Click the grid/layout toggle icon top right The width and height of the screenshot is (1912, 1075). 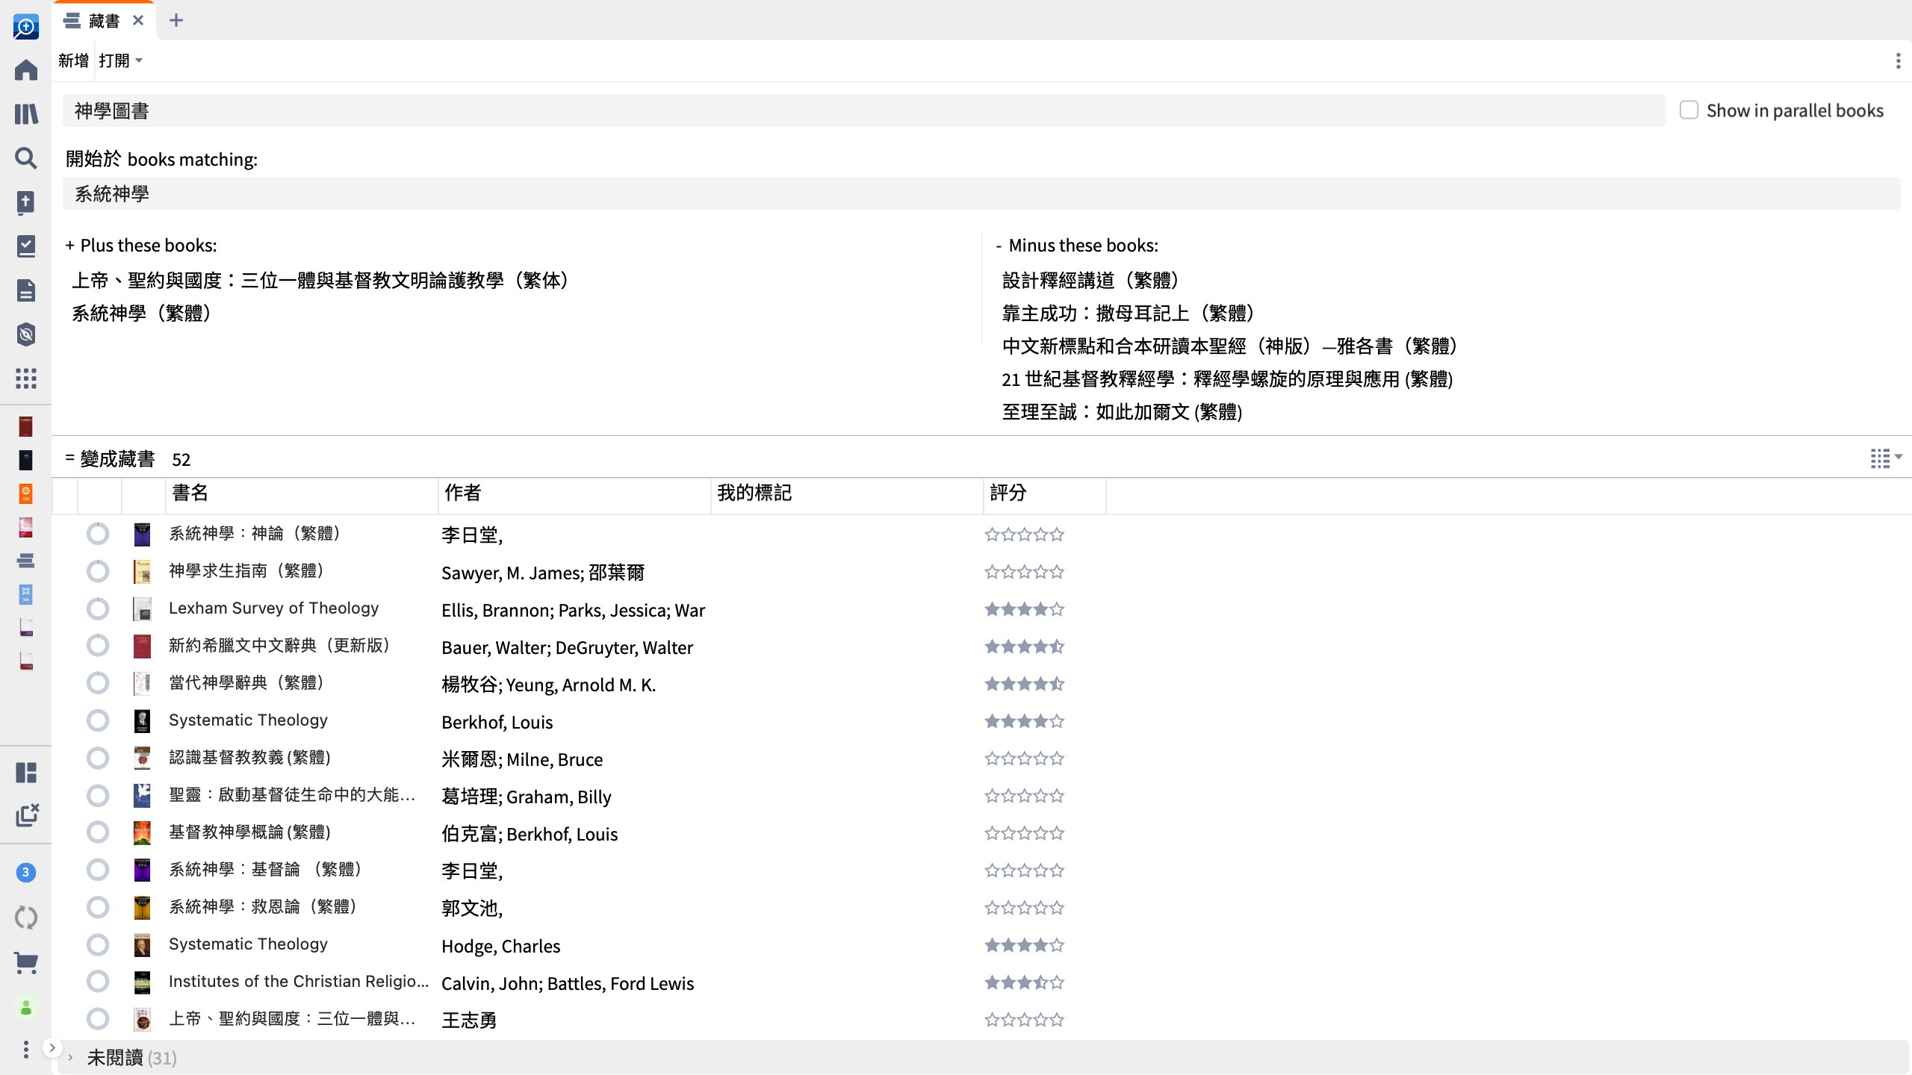click(x=1881, y=458)
